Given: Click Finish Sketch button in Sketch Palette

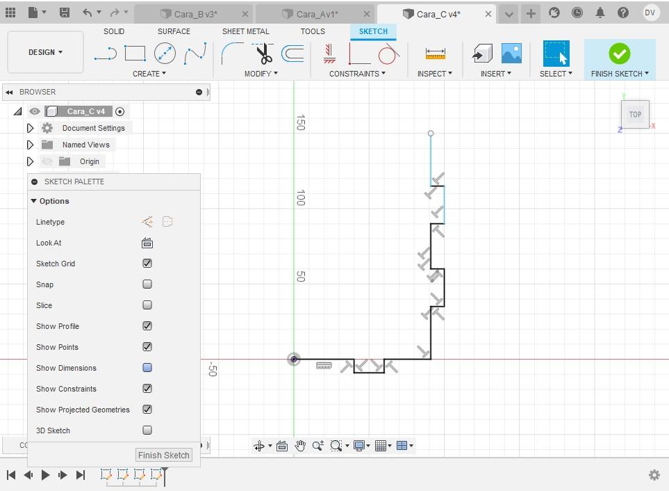Looking at the screenshot, I should pyautogui.click(x=164, y=455).
